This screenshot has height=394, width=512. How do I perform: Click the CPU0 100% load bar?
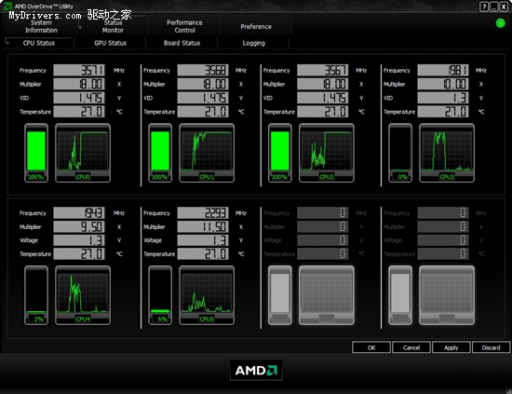(36, 153)
